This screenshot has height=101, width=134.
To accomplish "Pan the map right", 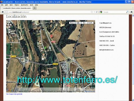I will click(11, 25).
